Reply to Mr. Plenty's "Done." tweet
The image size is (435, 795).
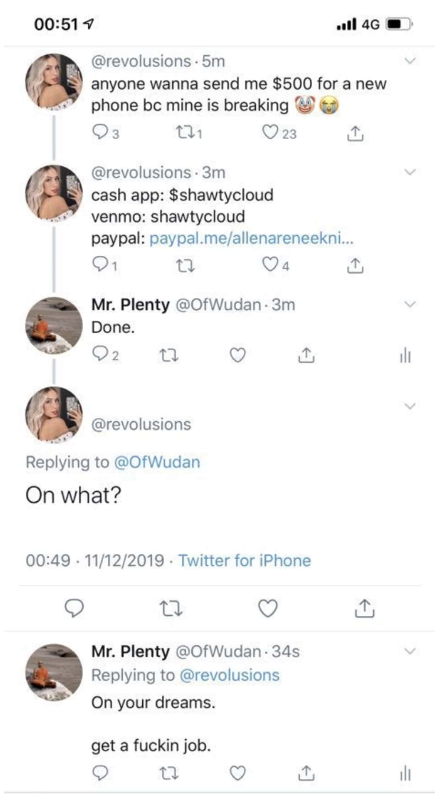click(x=100, y=355)
